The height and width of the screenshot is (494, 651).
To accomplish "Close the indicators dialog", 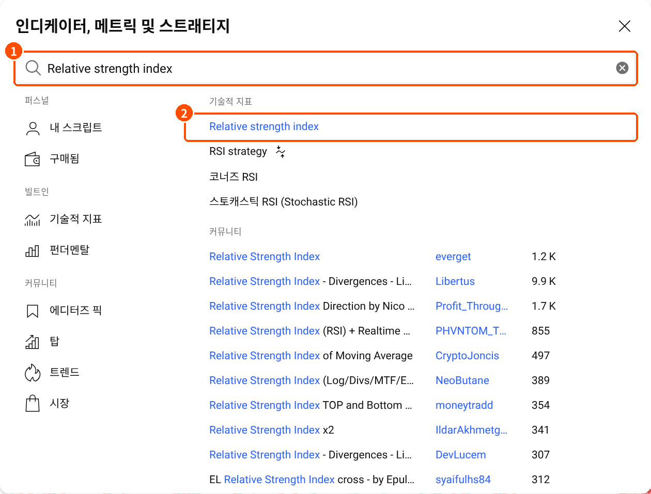I will click(x=625, y=26).
